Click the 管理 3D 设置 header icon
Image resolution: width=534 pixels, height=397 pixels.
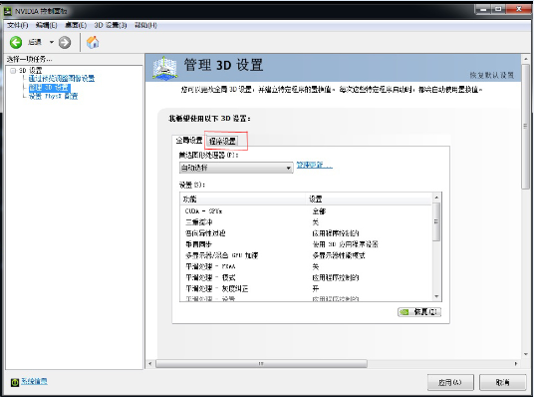[x=164, y=68]
